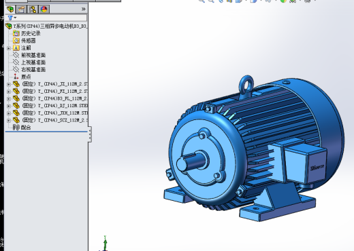Select part (固定) Y_(IP44)_DJ_112M.STEP

click(x=50, y=106)
